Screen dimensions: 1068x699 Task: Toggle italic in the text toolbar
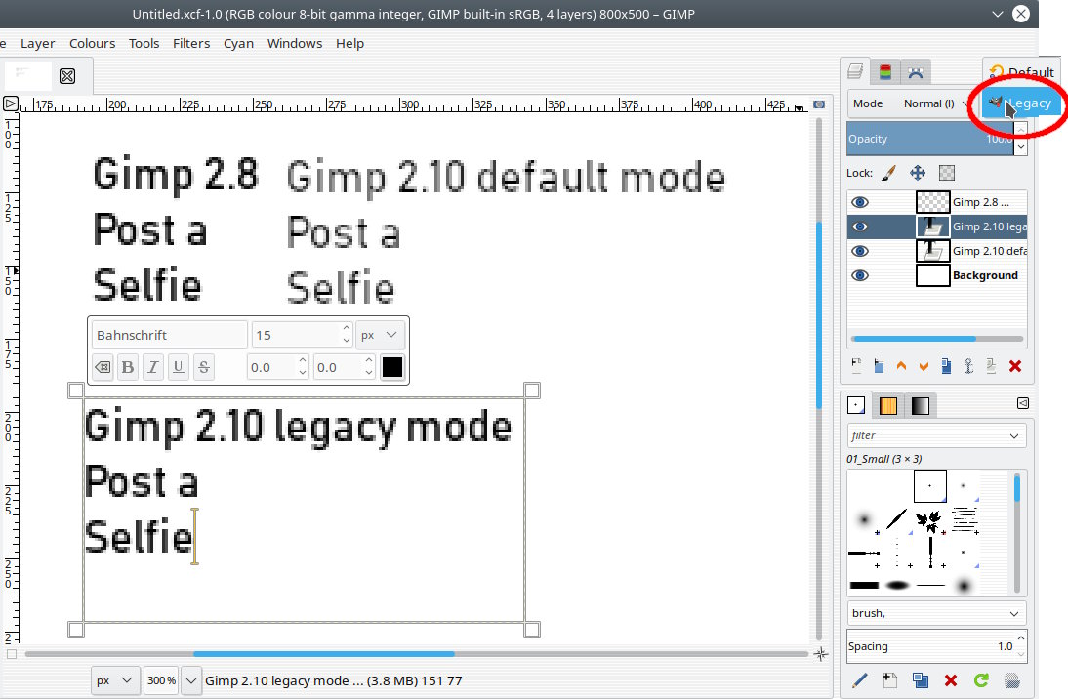click(x=153, y=367)
